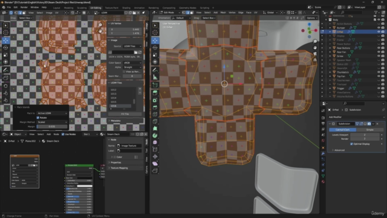The width and height of the screenshot is (387, 218).
Task: Switch to the Texture Paint workspace tab
Action: pos(111,8)
